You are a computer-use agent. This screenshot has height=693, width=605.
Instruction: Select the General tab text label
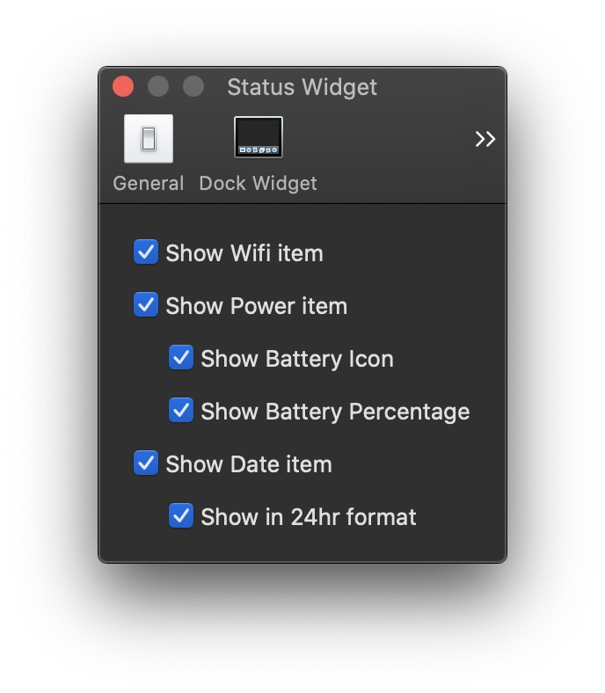[x=149, y=184]
